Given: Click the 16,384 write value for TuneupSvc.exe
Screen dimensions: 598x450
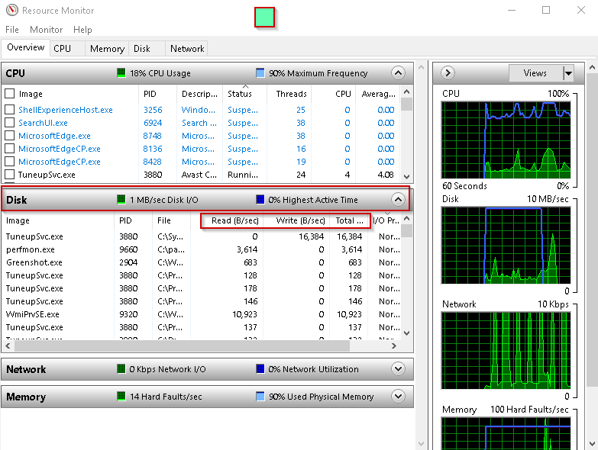Looking at the screenshot, I should pos(311,236).
